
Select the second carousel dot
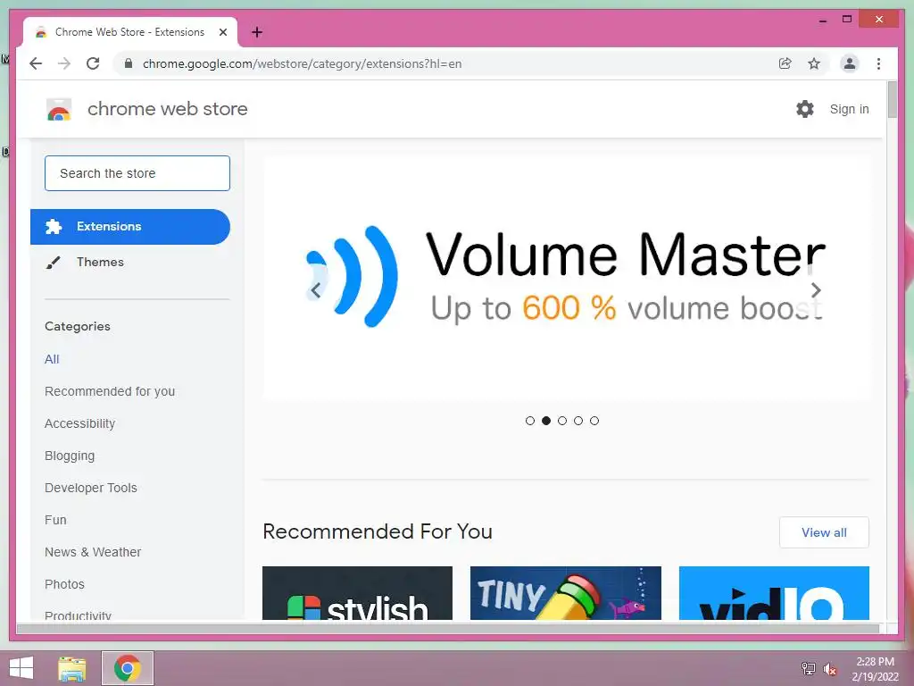click(x=546, y=421)
